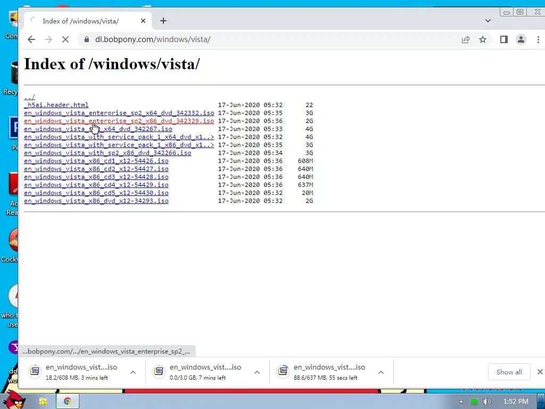Screen dimensions: 545x409
Task: Select the Index of /windows/vista/ tab
Action: pos(81,21)
